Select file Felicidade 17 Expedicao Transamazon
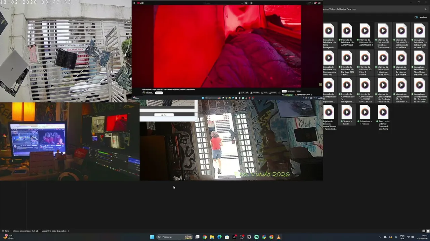The height and width of the screenshot is (241, 430). coord(383,36)
